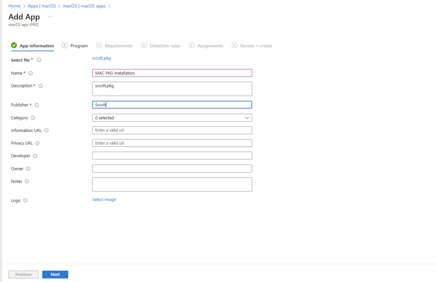Click info icon next to Select file
The height and width of the screenshot is (282, 435).
(39, 60)
